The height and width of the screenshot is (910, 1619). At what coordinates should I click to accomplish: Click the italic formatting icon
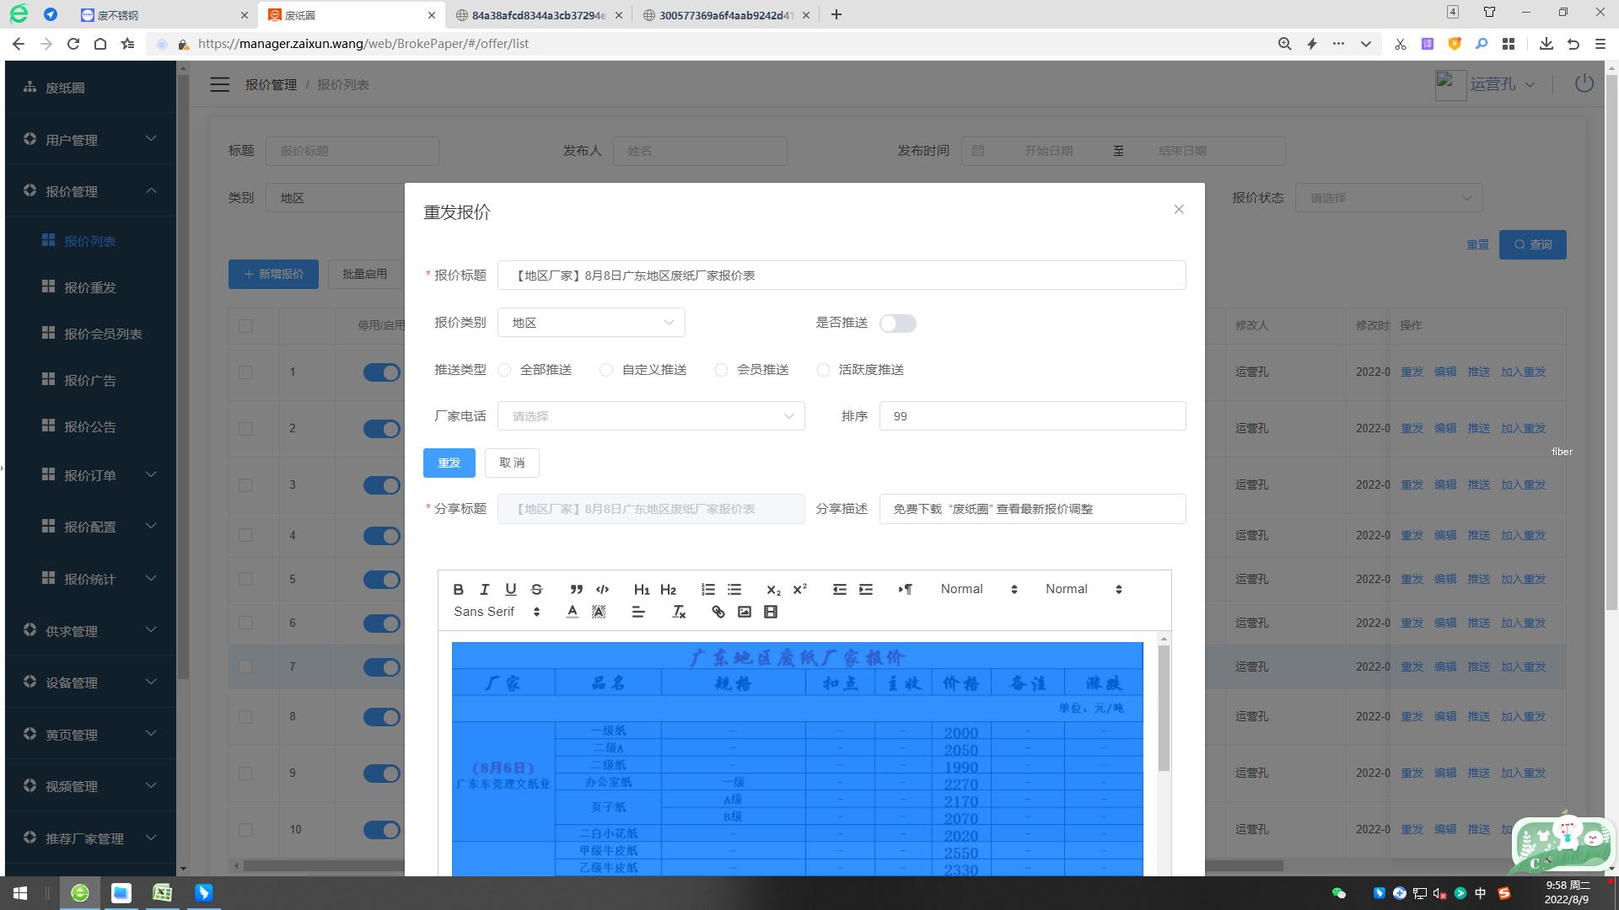[484, 590]
